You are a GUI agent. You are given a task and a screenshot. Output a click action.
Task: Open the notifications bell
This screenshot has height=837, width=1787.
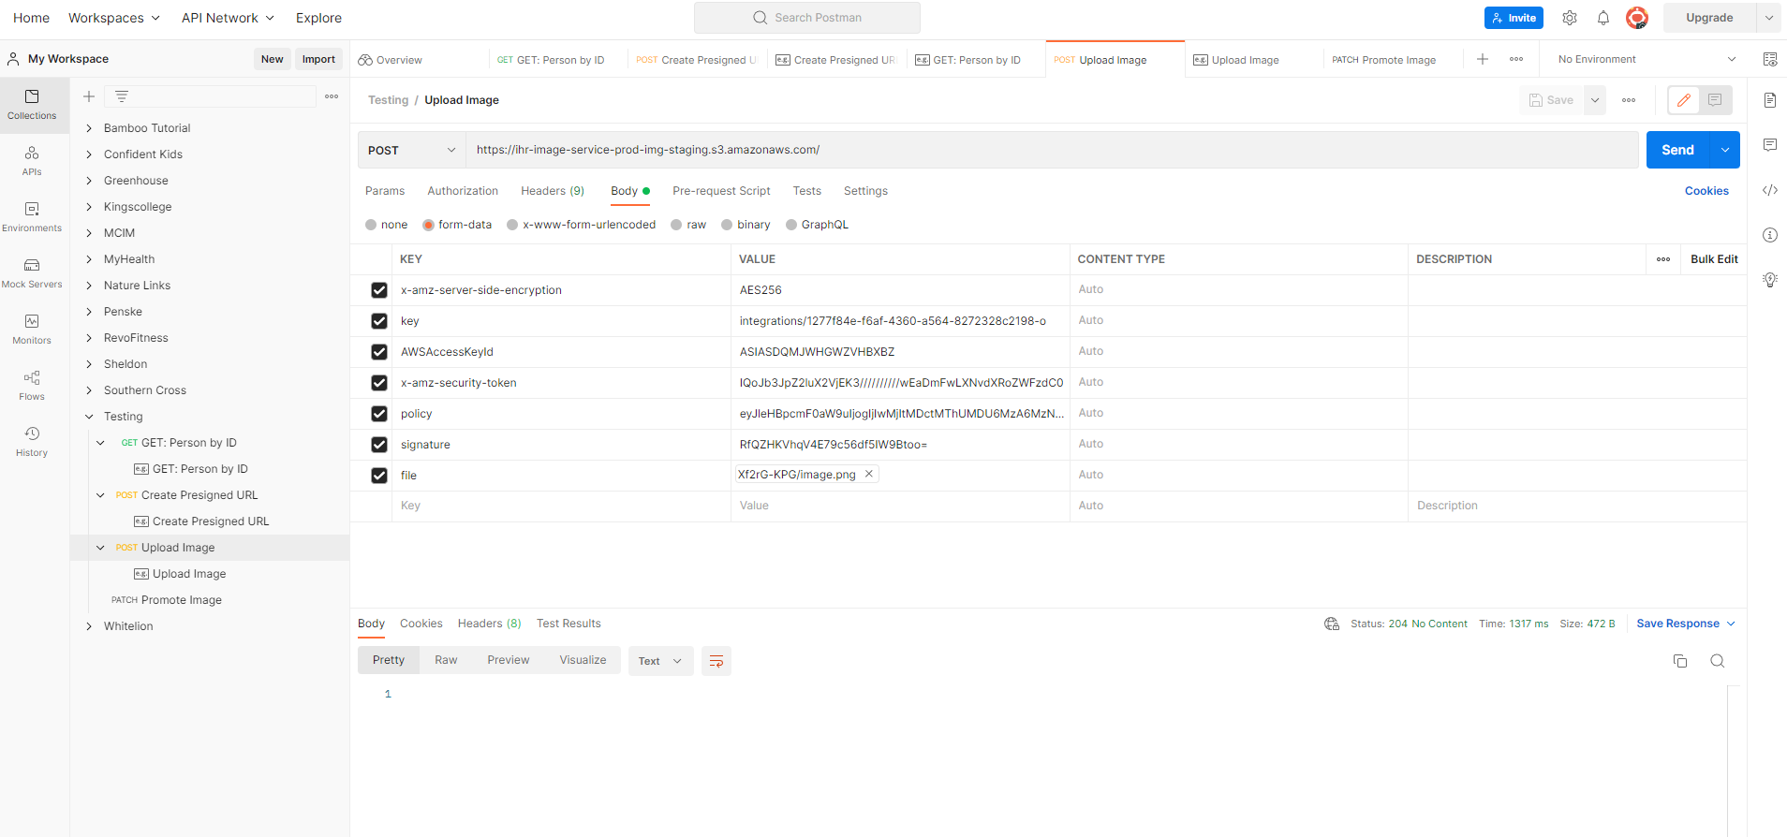(x=1603, y=18)
